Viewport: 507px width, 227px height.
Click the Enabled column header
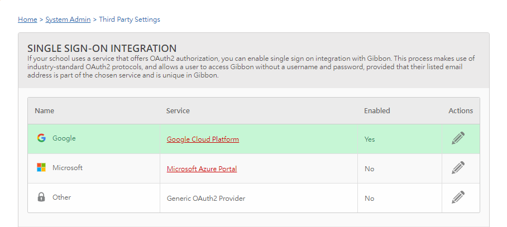coord(377,111)
